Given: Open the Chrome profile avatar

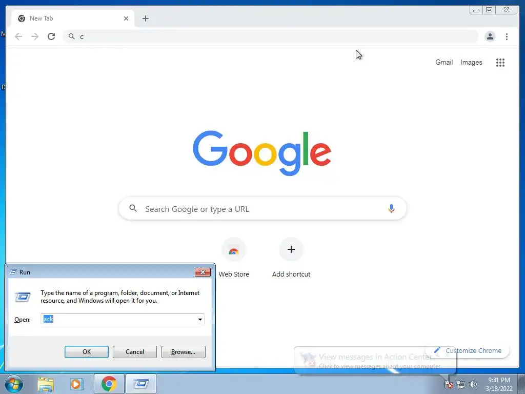Looking at the screenshot, I should [x=490, y=36].
